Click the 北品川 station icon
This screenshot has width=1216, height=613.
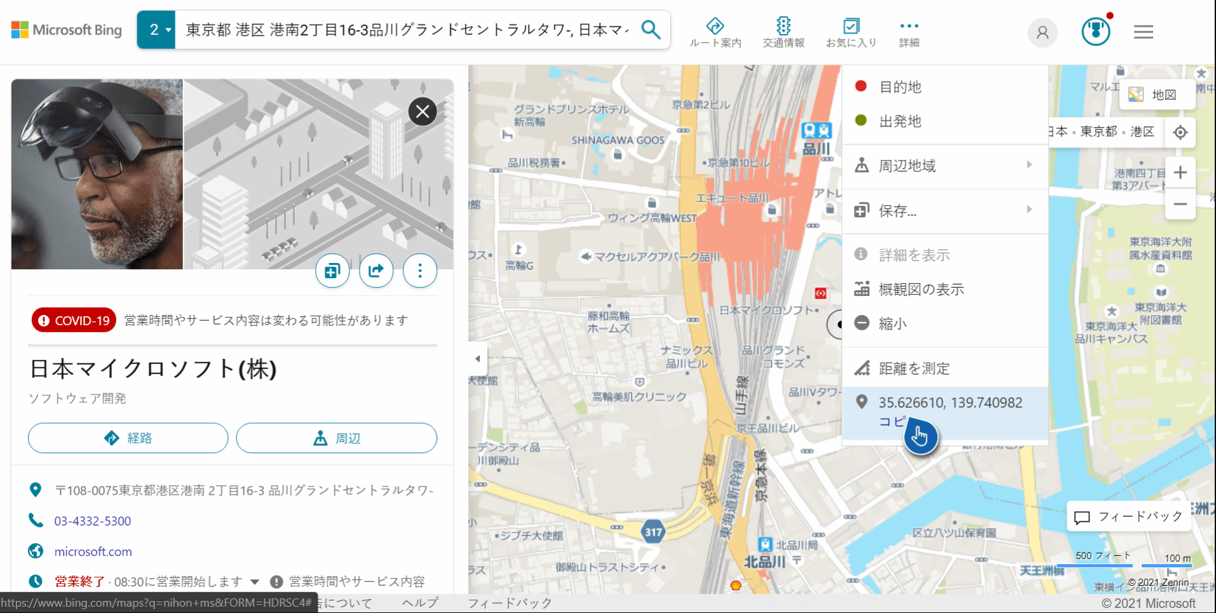(765, 544)
